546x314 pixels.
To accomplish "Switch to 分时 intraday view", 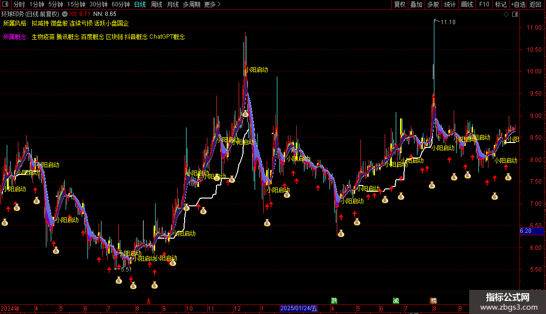I will point(19,4).
